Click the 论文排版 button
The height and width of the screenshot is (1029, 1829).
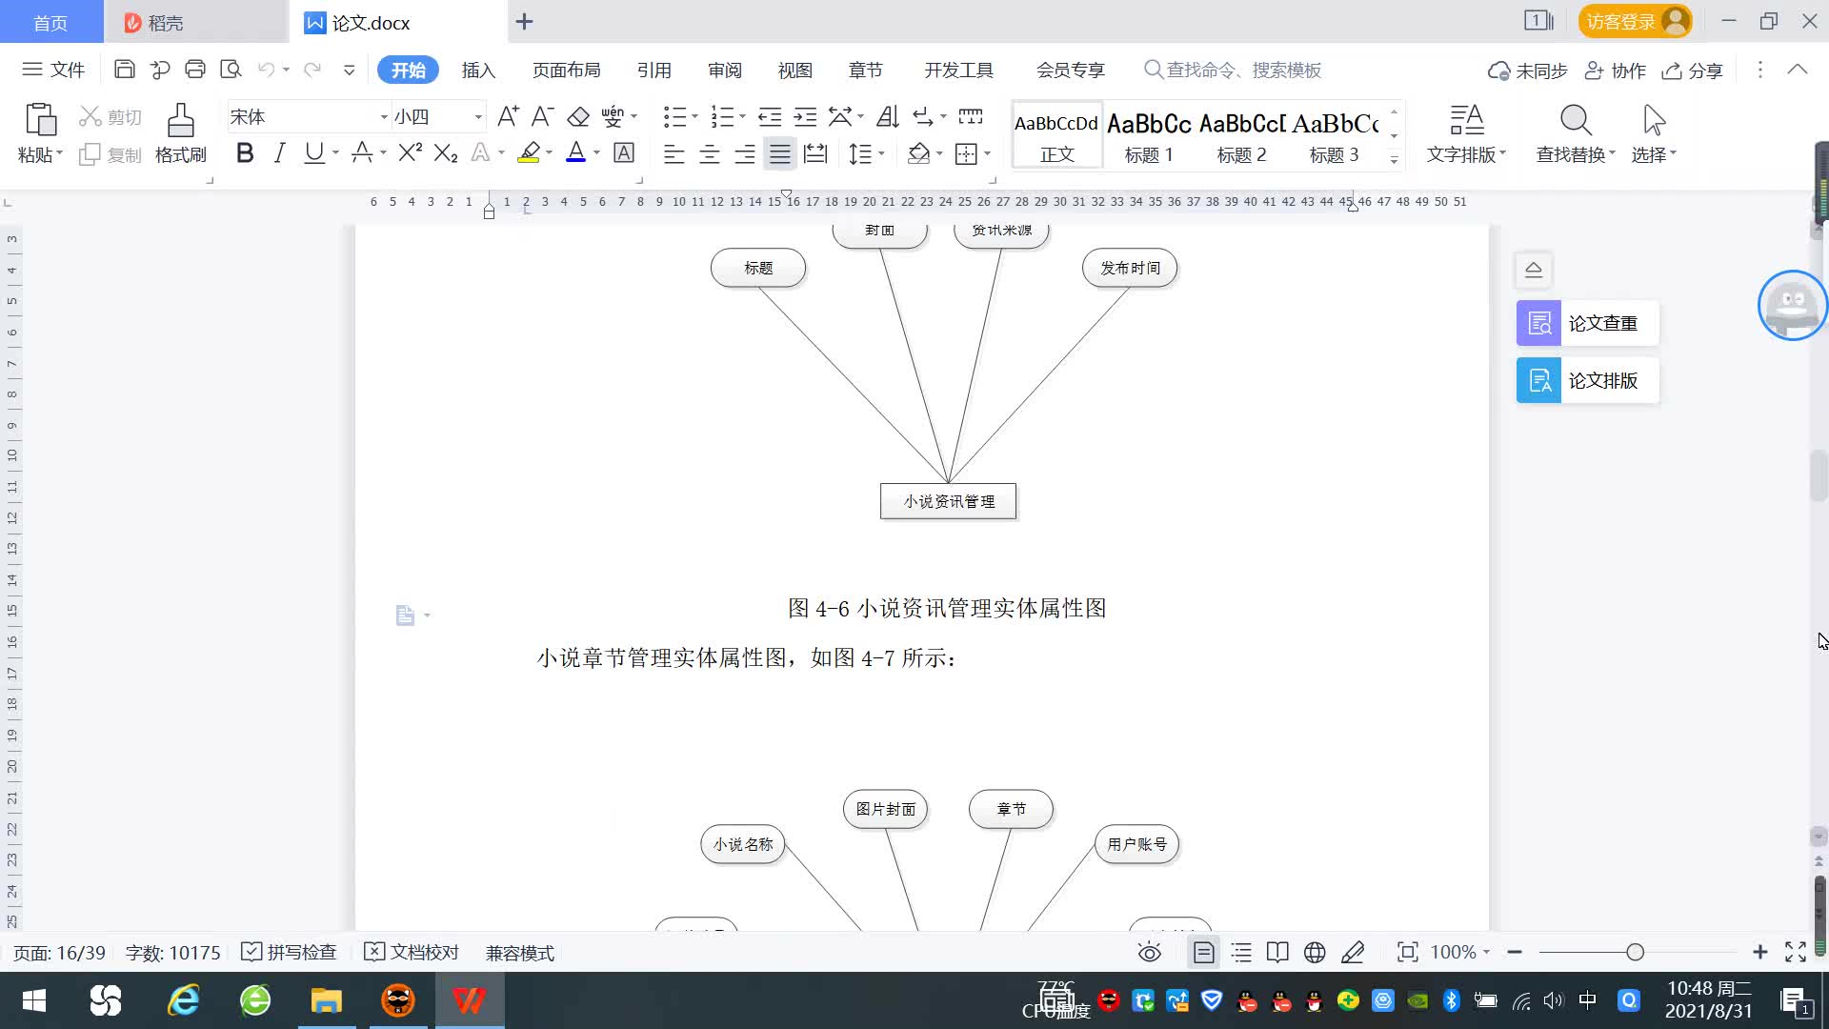[x=1587, y=380]
